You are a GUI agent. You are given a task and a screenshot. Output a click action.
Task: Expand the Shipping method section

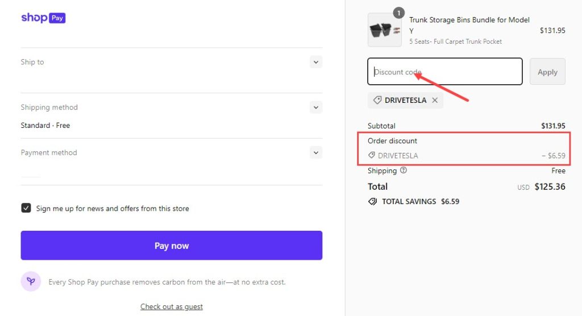(x=316, y=107)
